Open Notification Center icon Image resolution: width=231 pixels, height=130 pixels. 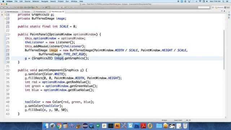tap(227, 1)
